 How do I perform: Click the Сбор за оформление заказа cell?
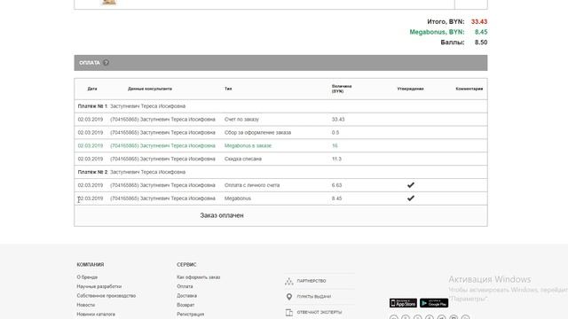[x=257, y=133]
